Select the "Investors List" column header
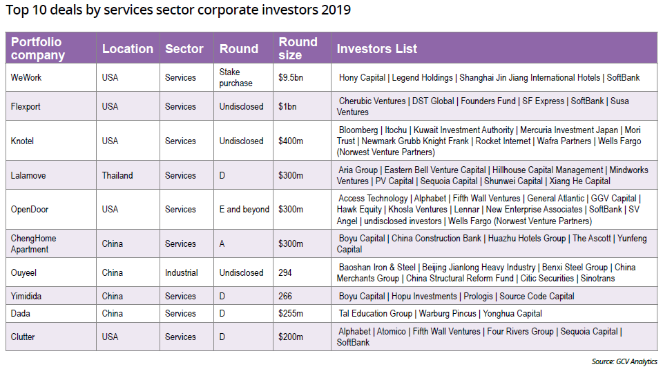 pos(377,49)
